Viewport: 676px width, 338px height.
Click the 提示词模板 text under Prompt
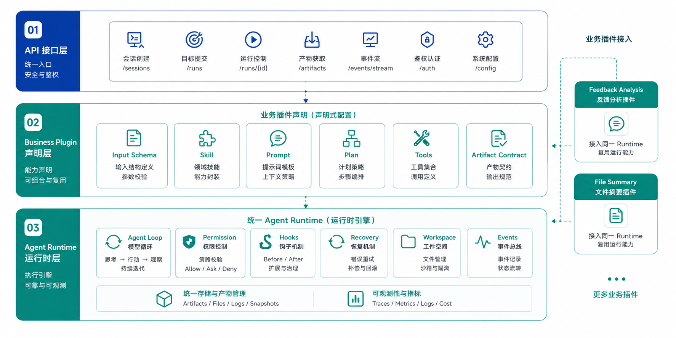pyautogui.click(x=278, y=167)
